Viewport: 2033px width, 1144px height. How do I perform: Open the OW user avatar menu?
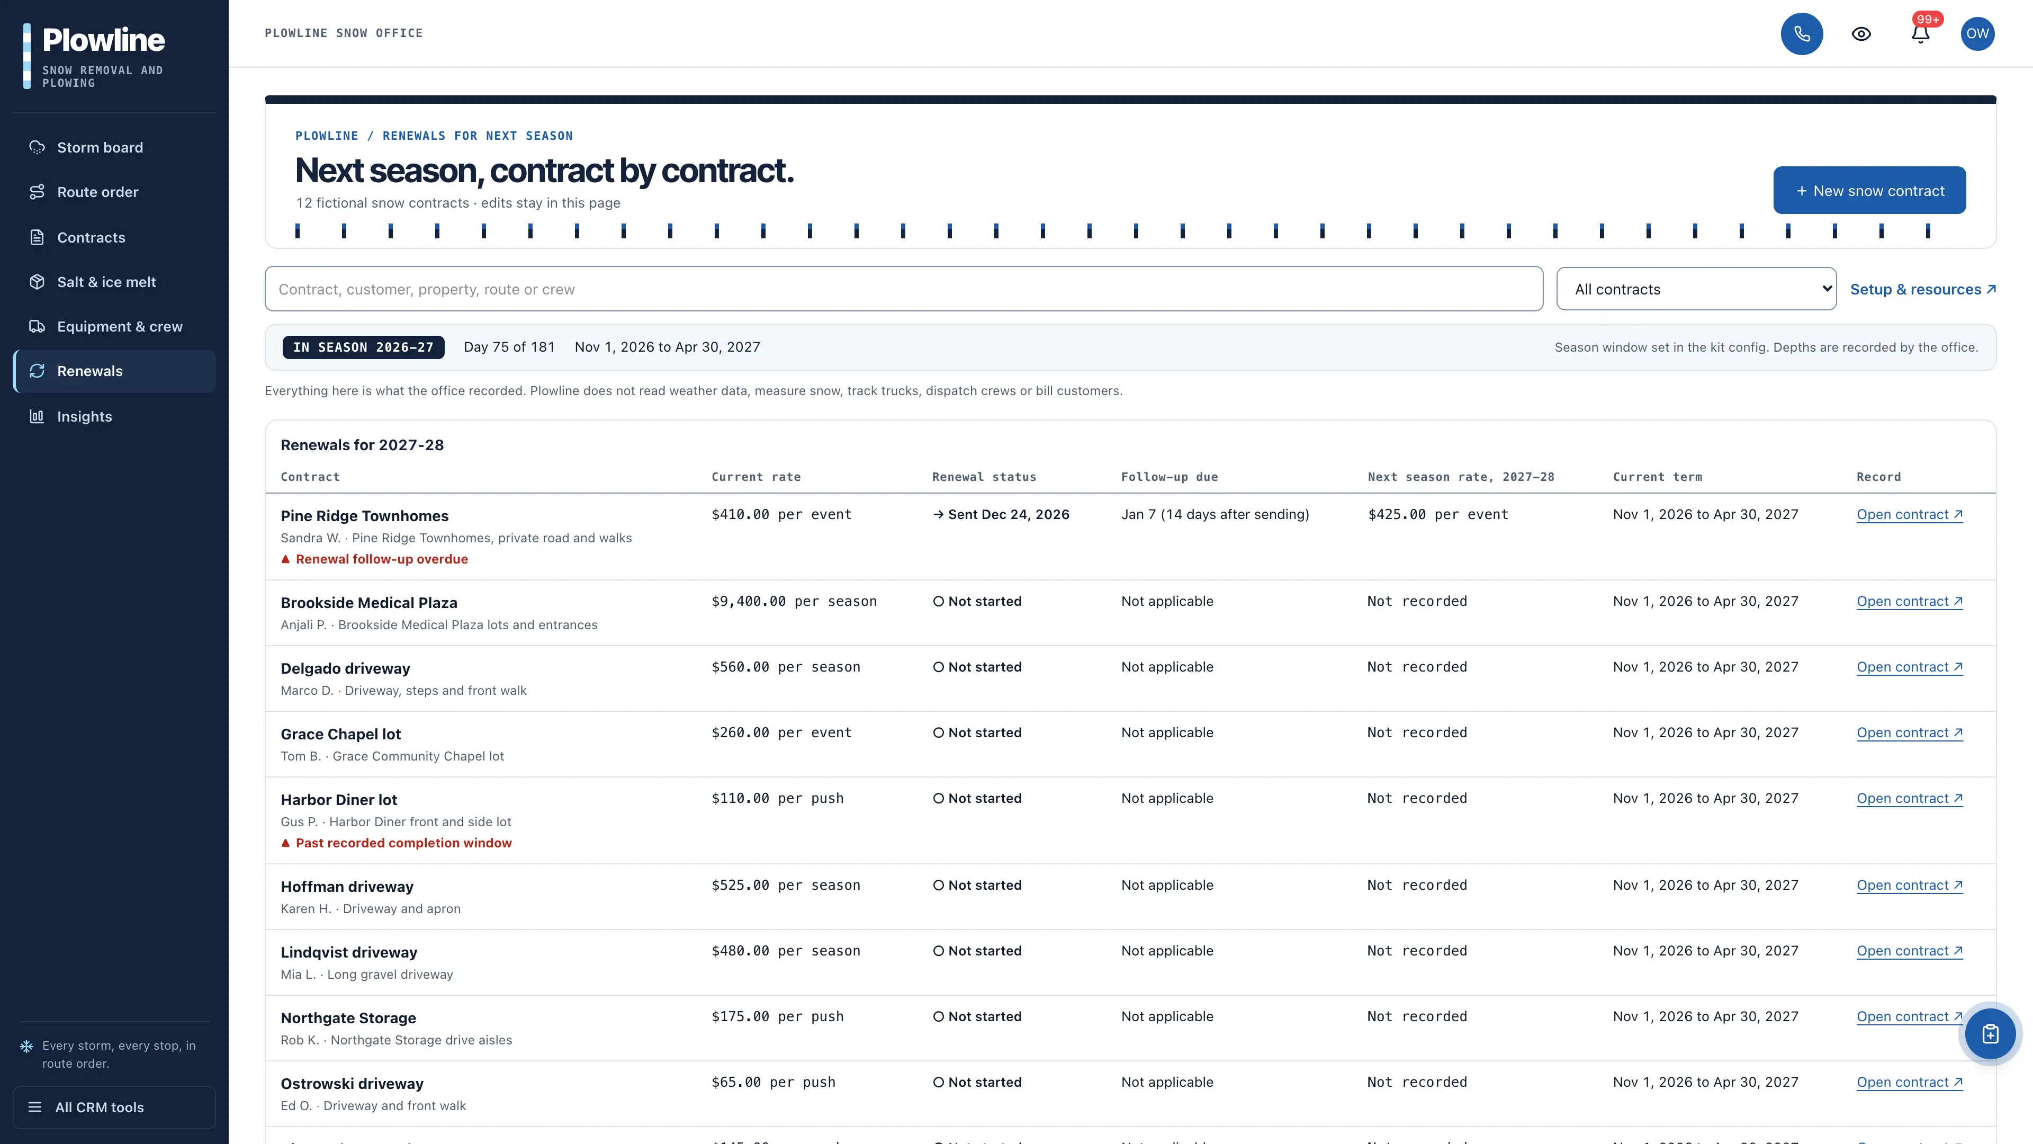coord(1978,34)
